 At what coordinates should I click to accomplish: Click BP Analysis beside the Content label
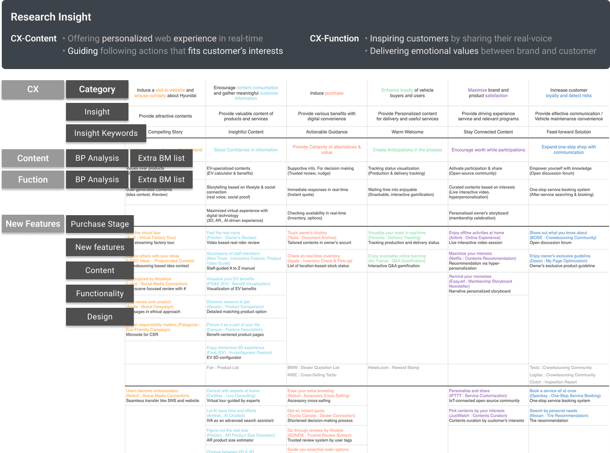tap(97, 158)
